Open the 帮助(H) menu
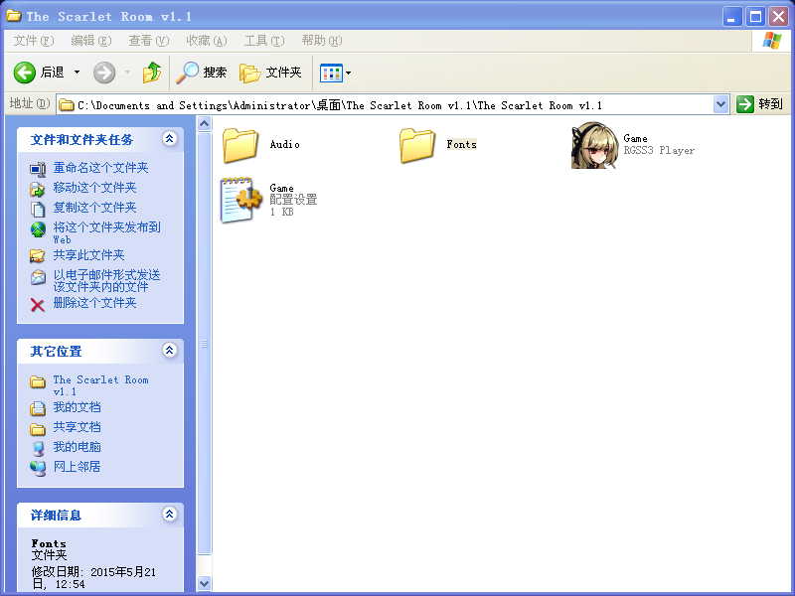 (322, 41)
